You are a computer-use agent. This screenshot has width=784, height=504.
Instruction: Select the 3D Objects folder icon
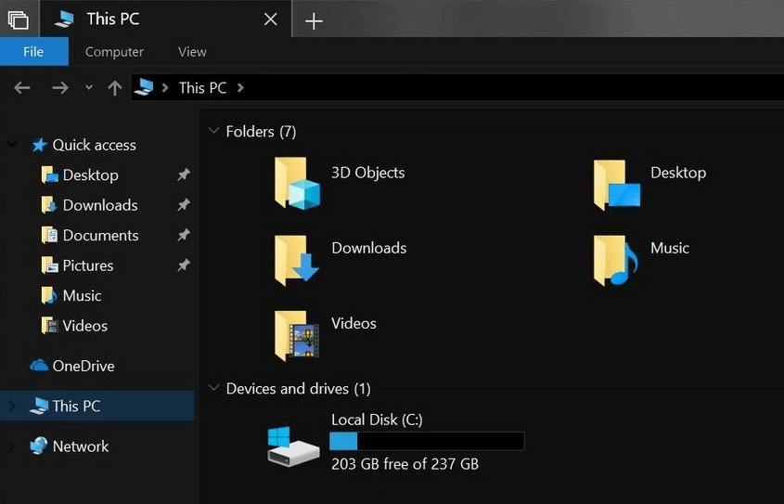[x=297, y=183]
